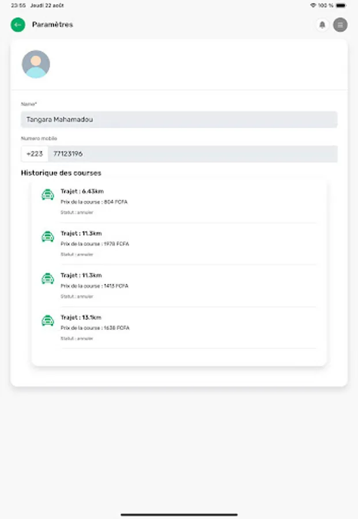Click the Name field showing Tangara Mahamadou
This screenshot has height=519, width=358.
click(179, 119)
